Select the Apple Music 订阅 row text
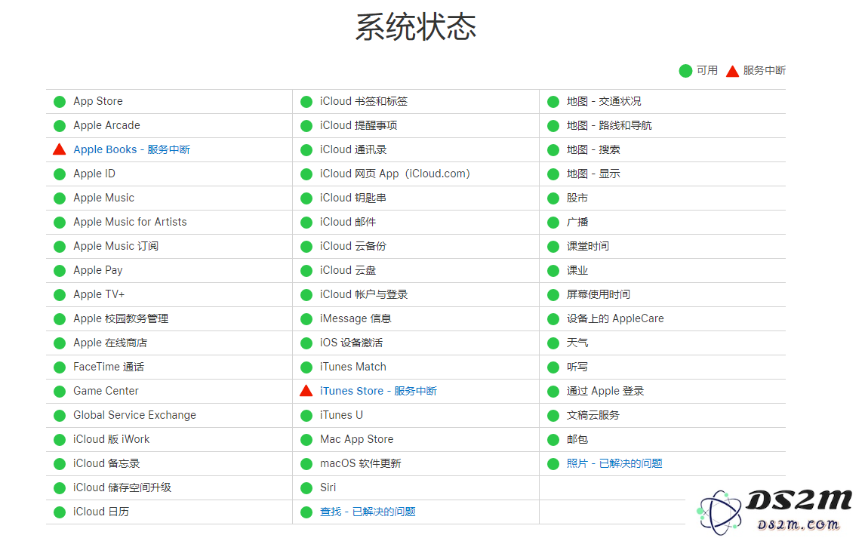The height and width of the screenshot is (538, 865). tap(115, 246)
